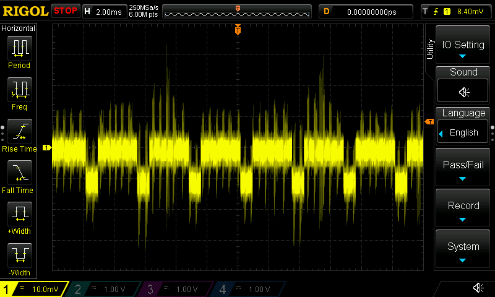Viewport: 495px width, 297px height.
Task: Click the bottom-right speaker status icon
Action: coord(478,288)
